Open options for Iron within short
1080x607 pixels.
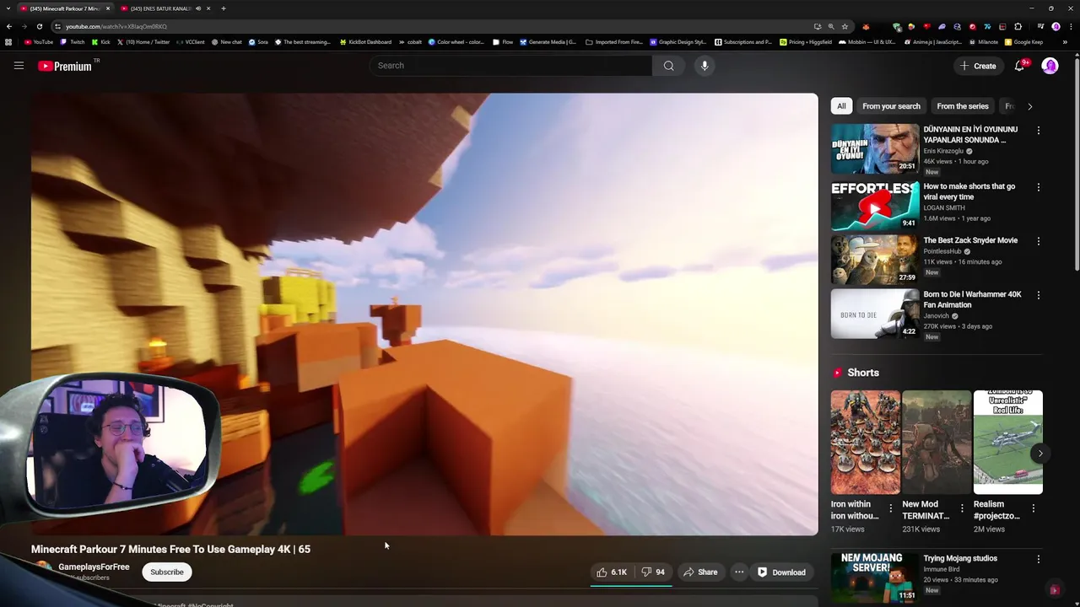[890, 508]
